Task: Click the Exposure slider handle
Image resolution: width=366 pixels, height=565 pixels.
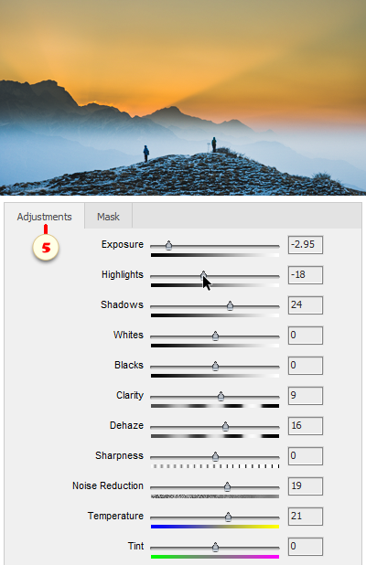Action: [x=168, y=246]
